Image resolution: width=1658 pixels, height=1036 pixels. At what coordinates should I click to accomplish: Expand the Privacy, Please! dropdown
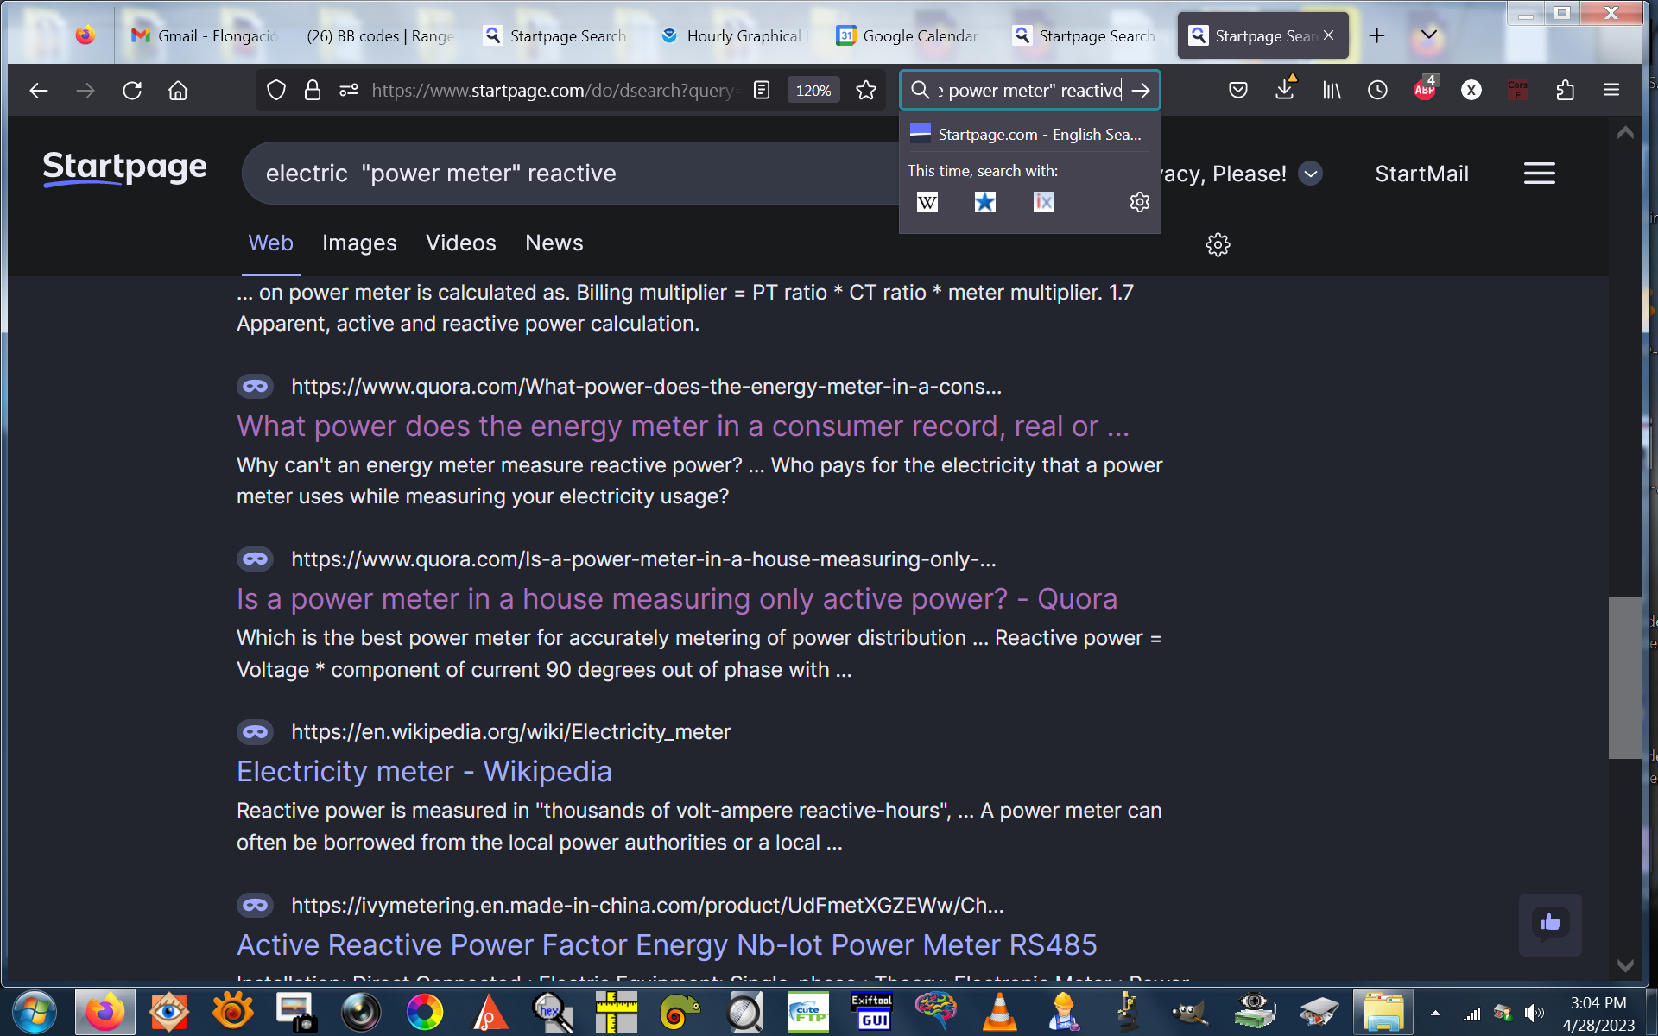(x=1310, y=174)
